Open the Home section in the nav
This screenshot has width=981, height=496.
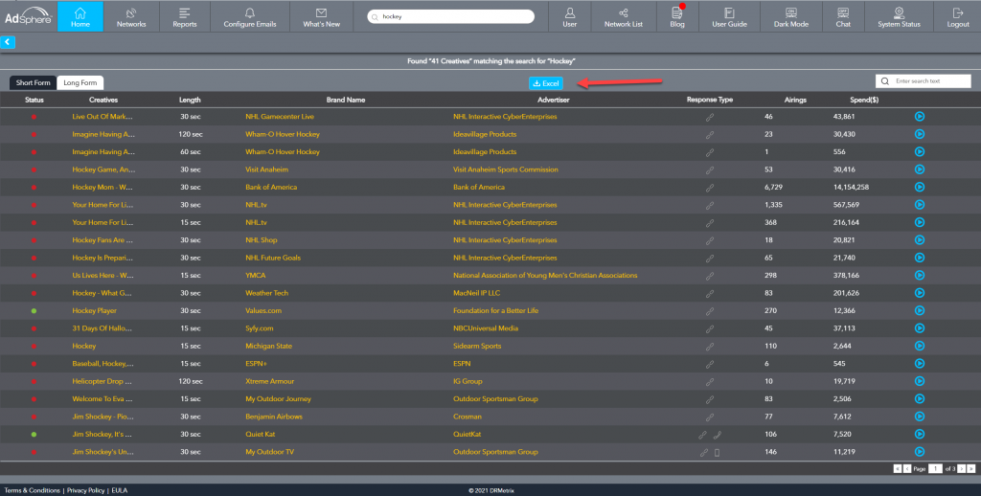tap(80, 16)
